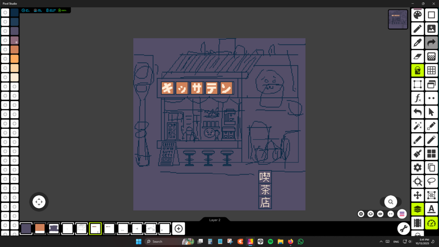Add a new layer with plus button
This screenshot has height=247, width=439.
click(x=179, y=229)
